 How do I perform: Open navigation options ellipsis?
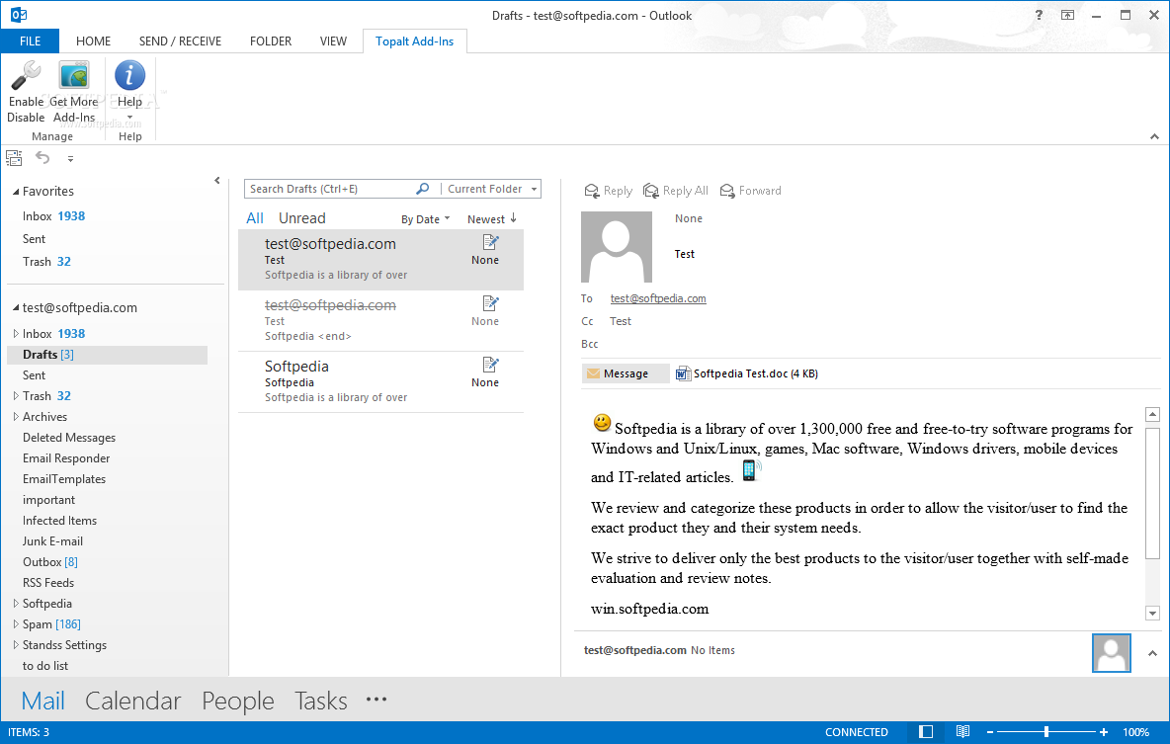click(x=376, y=700)
